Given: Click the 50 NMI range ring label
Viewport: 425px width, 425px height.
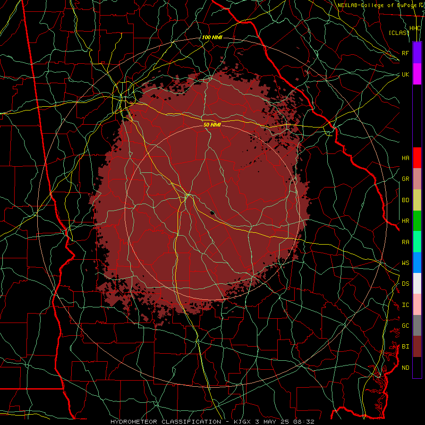Looking at the screenshot, I should (212, 125).
